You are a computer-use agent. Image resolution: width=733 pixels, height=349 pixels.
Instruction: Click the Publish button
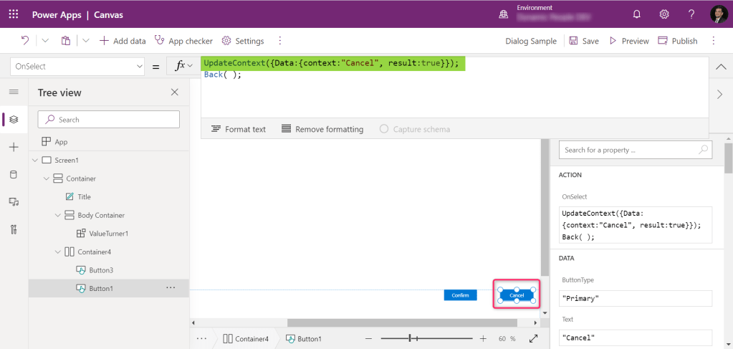(x=677, y=41)
